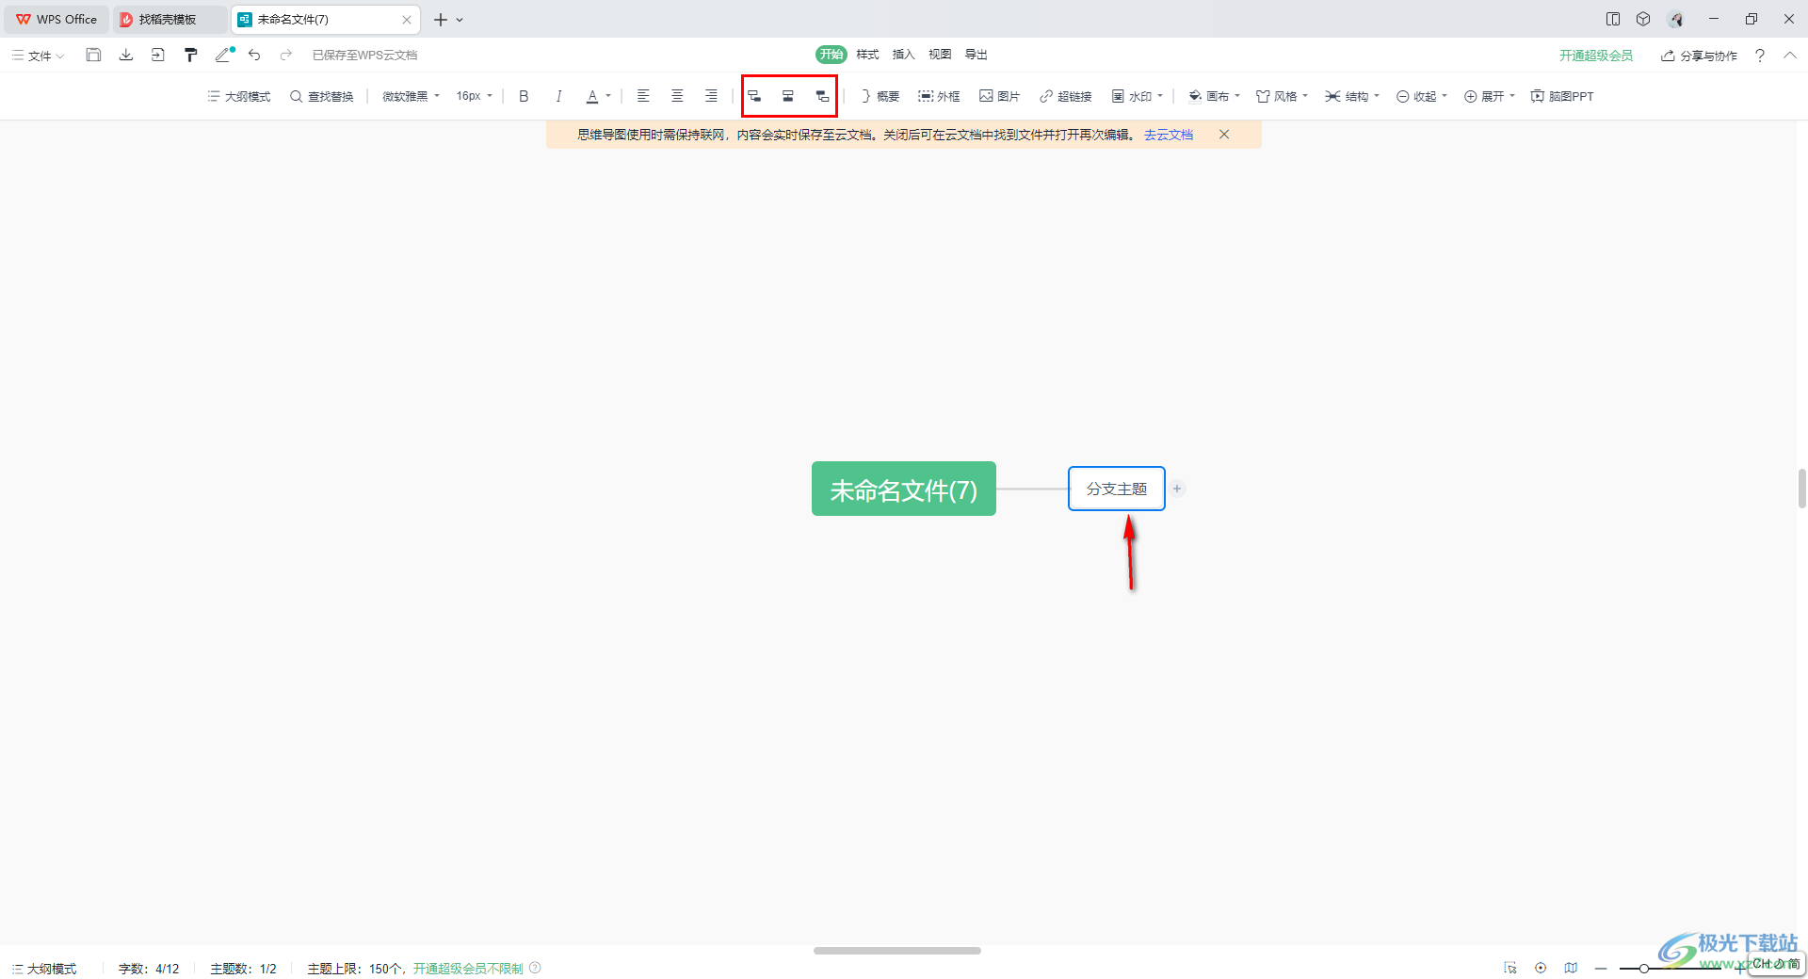Switch to the 开始 ribbon tab
This screenshot has height=979, width=1808.
831,55
